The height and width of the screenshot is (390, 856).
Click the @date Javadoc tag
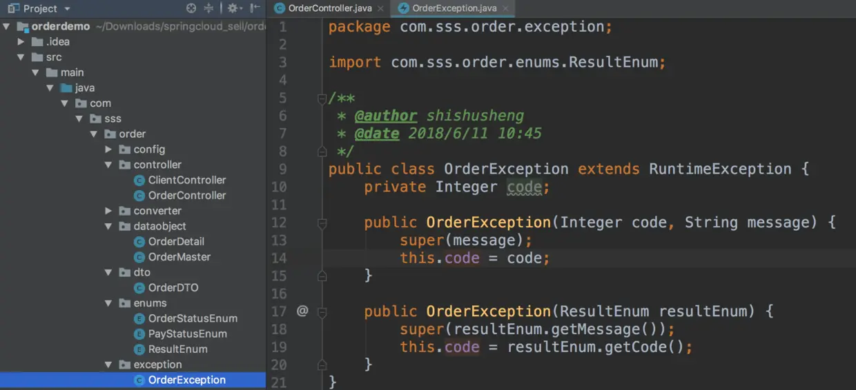[x=377, y=133]
